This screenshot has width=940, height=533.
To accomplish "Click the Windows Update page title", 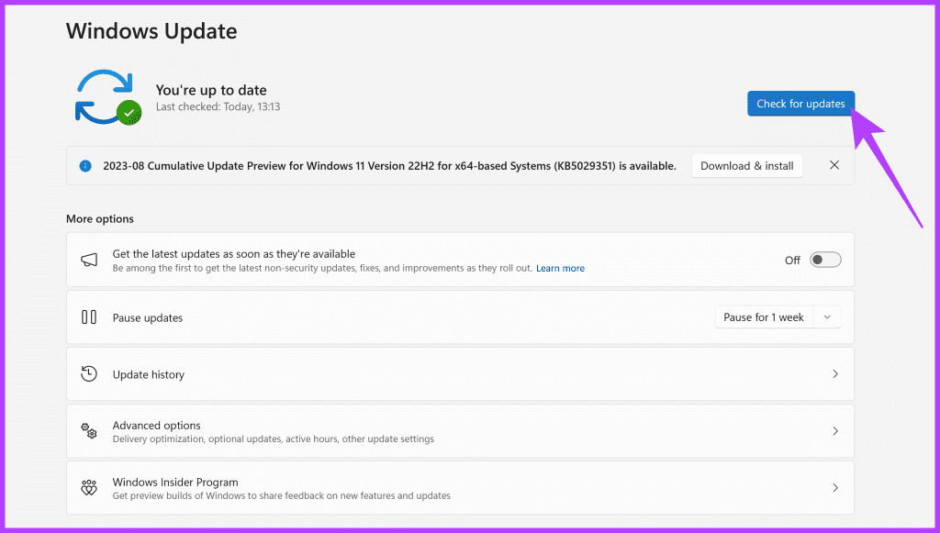I will pos(151,31).
